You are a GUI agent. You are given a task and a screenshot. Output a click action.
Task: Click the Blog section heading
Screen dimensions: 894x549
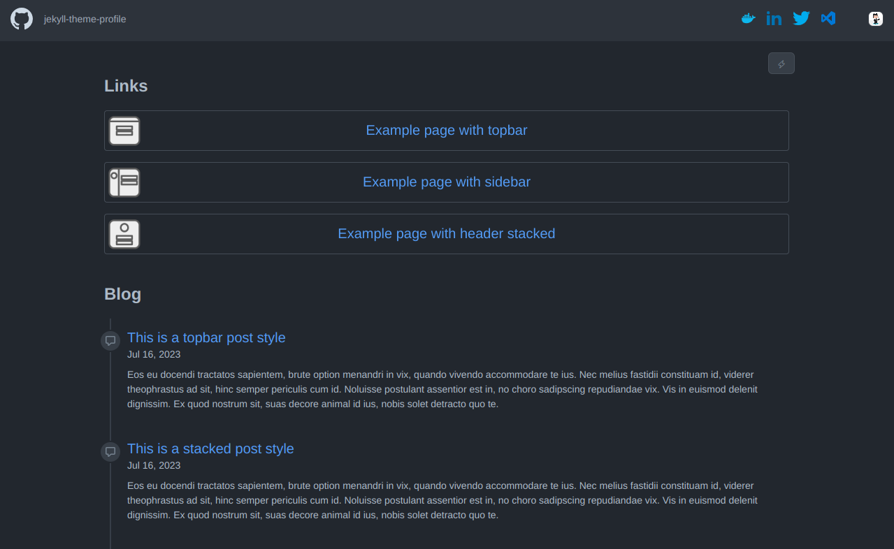[122, 294]
